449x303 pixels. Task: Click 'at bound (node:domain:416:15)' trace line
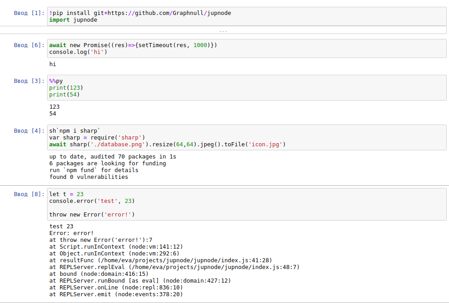coord(99,274)
